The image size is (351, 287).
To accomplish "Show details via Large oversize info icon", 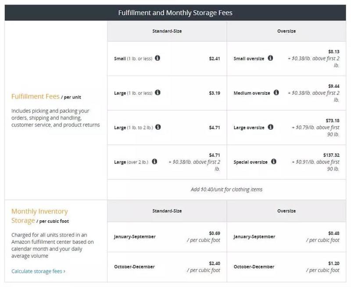I will pyautogui.click(x=270, y=127).
